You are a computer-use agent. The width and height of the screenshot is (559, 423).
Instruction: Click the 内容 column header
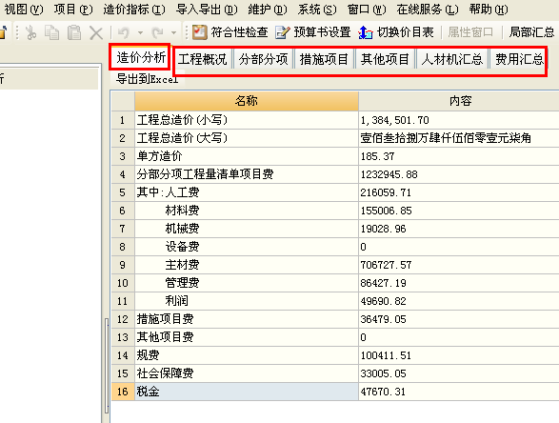[x=460, y=101]
